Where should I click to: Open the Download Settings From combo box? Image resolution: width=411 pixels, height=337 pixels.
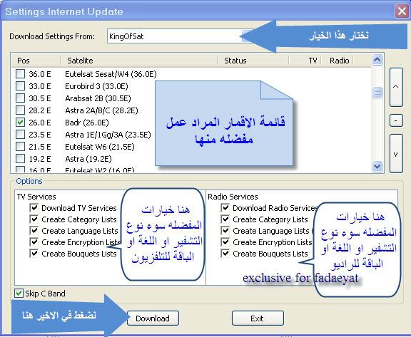pos(181,36)
